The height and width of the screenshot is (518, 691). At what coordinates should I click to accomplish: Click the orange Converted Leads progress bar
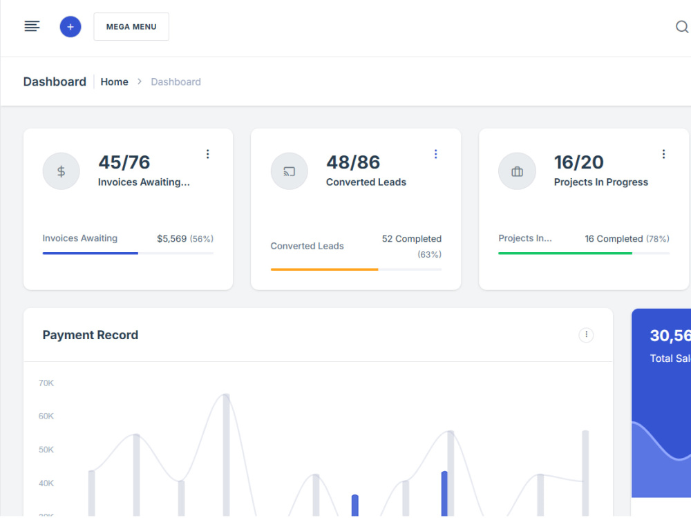coord(324,269)
